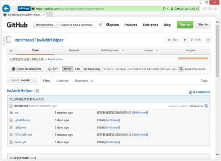Screen dimensions: 221x161
Task: Open the README.md file link
Action: pos(23,135)
